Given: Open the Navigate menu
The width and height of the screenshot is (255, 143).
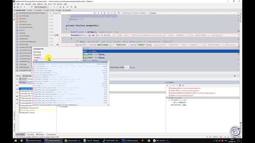Looking at the screenshot, I should click(x=28, y=4).
